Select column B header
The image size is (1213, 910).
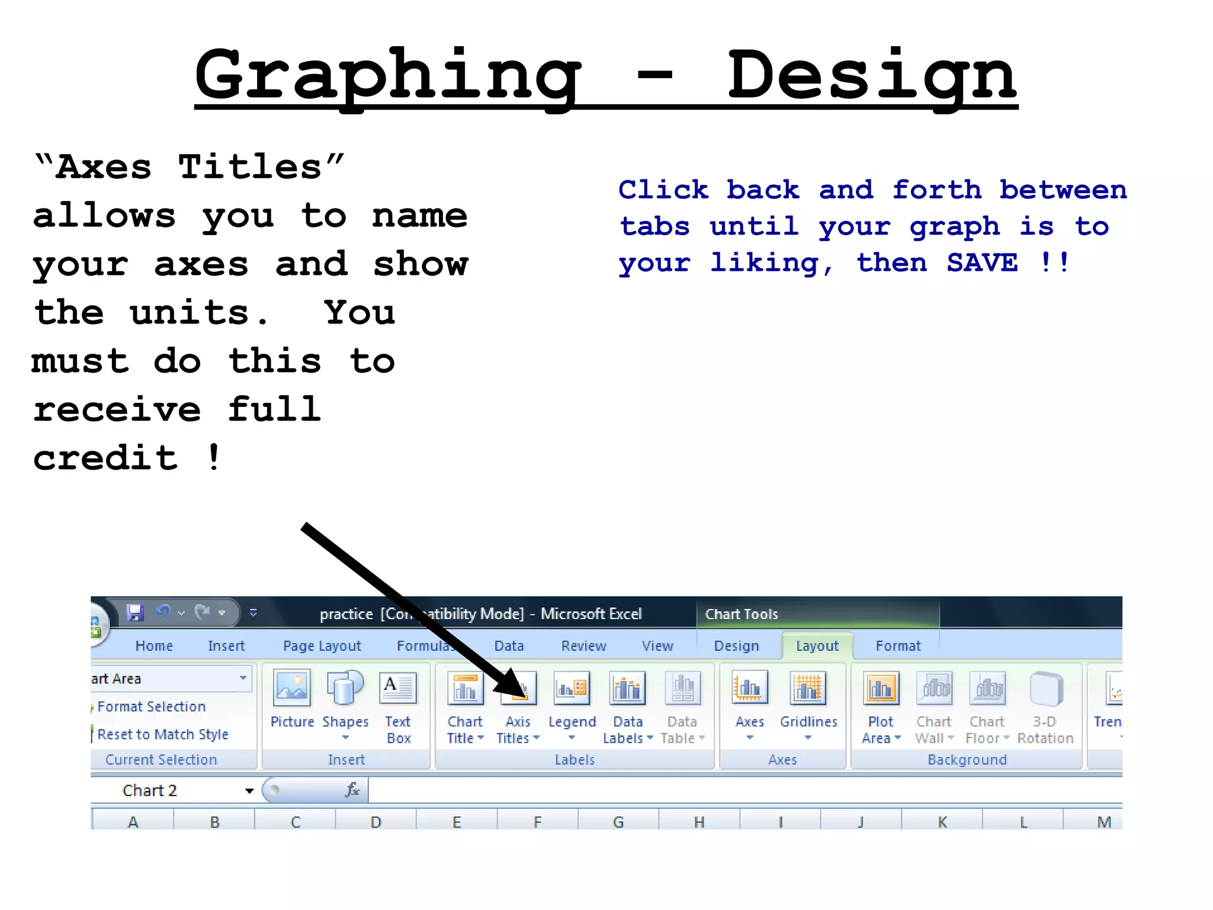214,822
